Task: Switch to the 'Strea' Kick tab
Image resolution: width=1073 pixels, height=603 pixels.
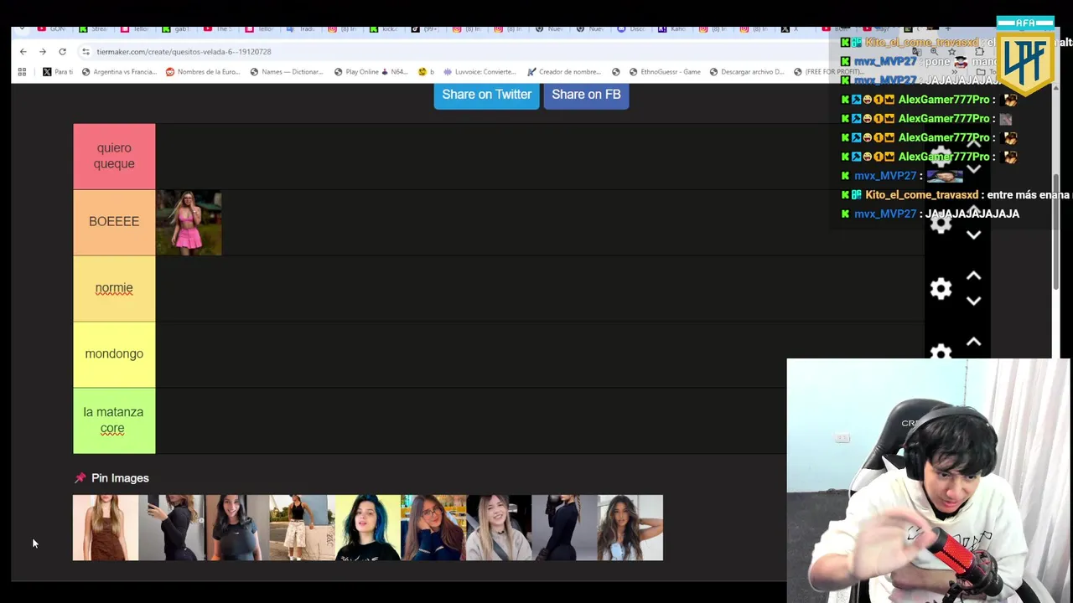Action: coord(93,29)
